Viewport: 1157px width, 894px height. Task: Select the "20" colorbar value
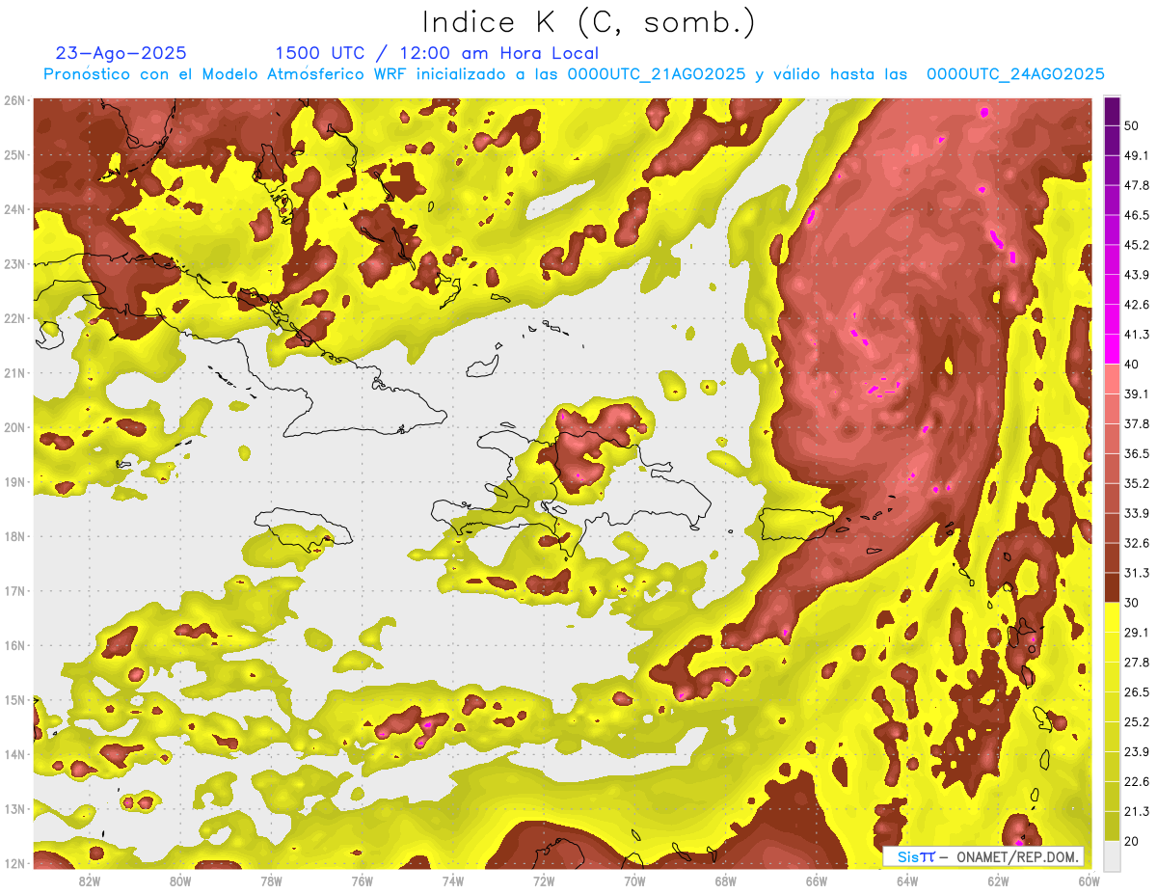1134,840
